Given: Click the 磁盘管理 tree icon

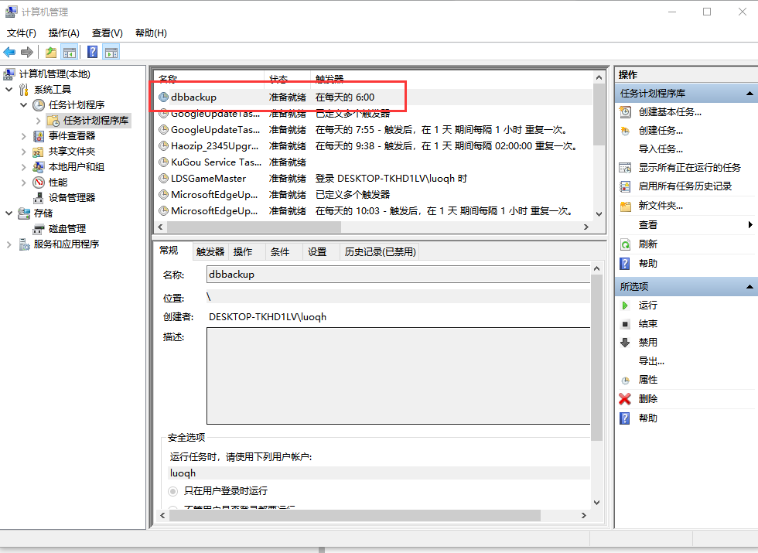Looking at the screenshot, I should [x=38, y=229].
